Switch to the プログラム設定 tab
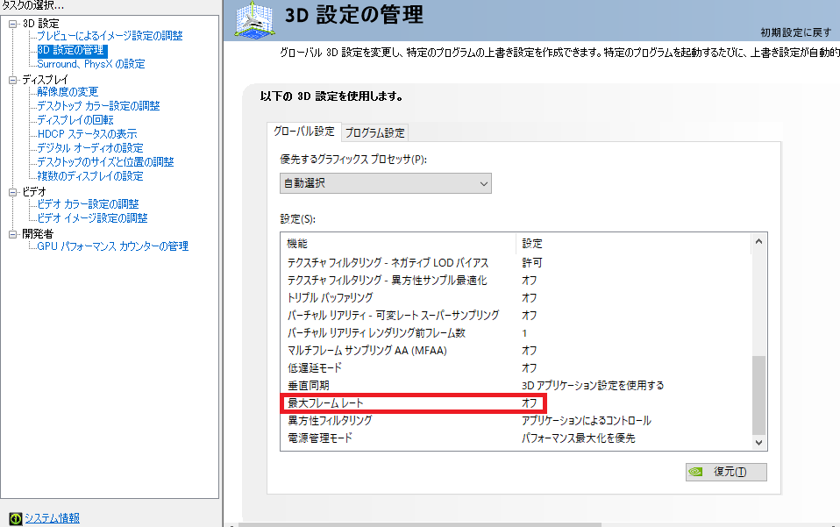 point(375,132)
